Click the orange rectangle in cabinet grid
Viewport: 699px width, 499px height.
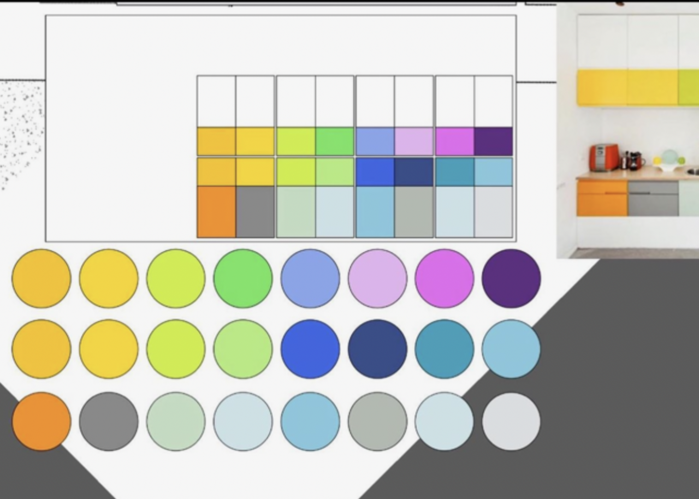click(x=216, y=212)
